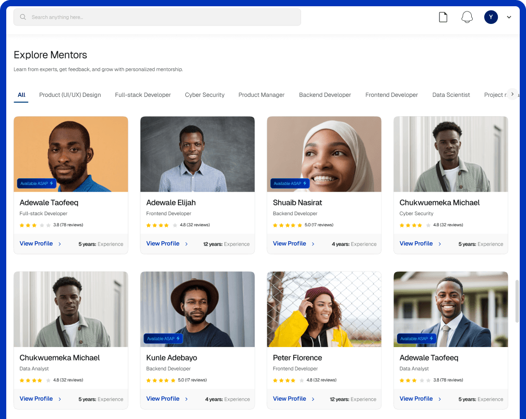View Profile of Kunle Adebayo
Screen dimensions: 526x419
coord(163,399)
